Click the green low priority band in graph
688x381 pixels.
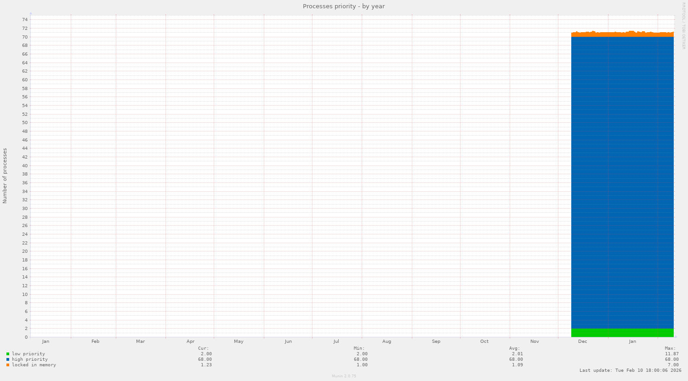[622, 333]
